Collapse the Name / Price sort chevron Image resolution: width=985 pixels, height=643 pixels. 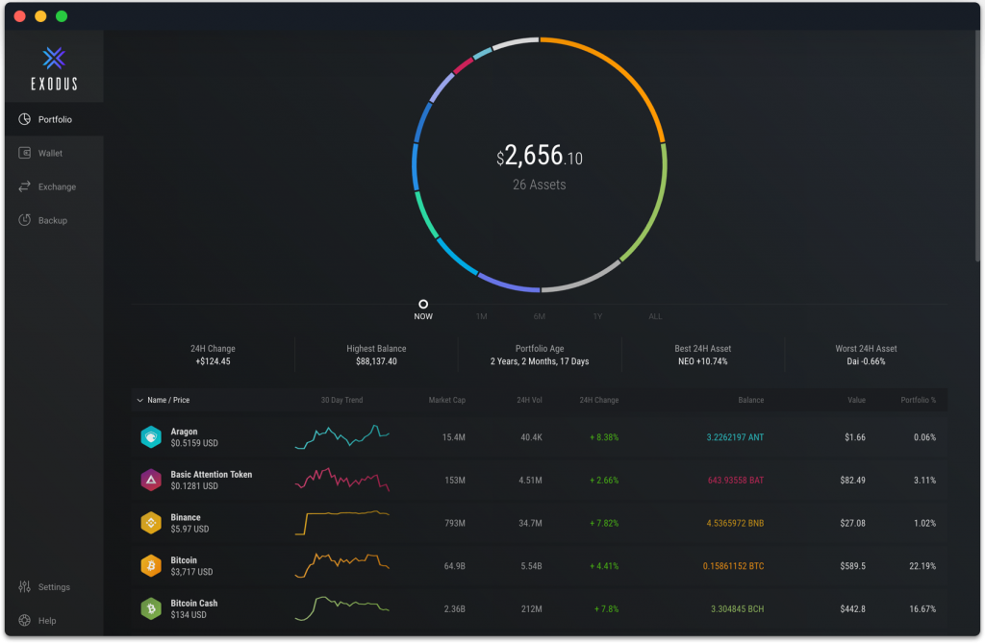click(x=139, y=400)
